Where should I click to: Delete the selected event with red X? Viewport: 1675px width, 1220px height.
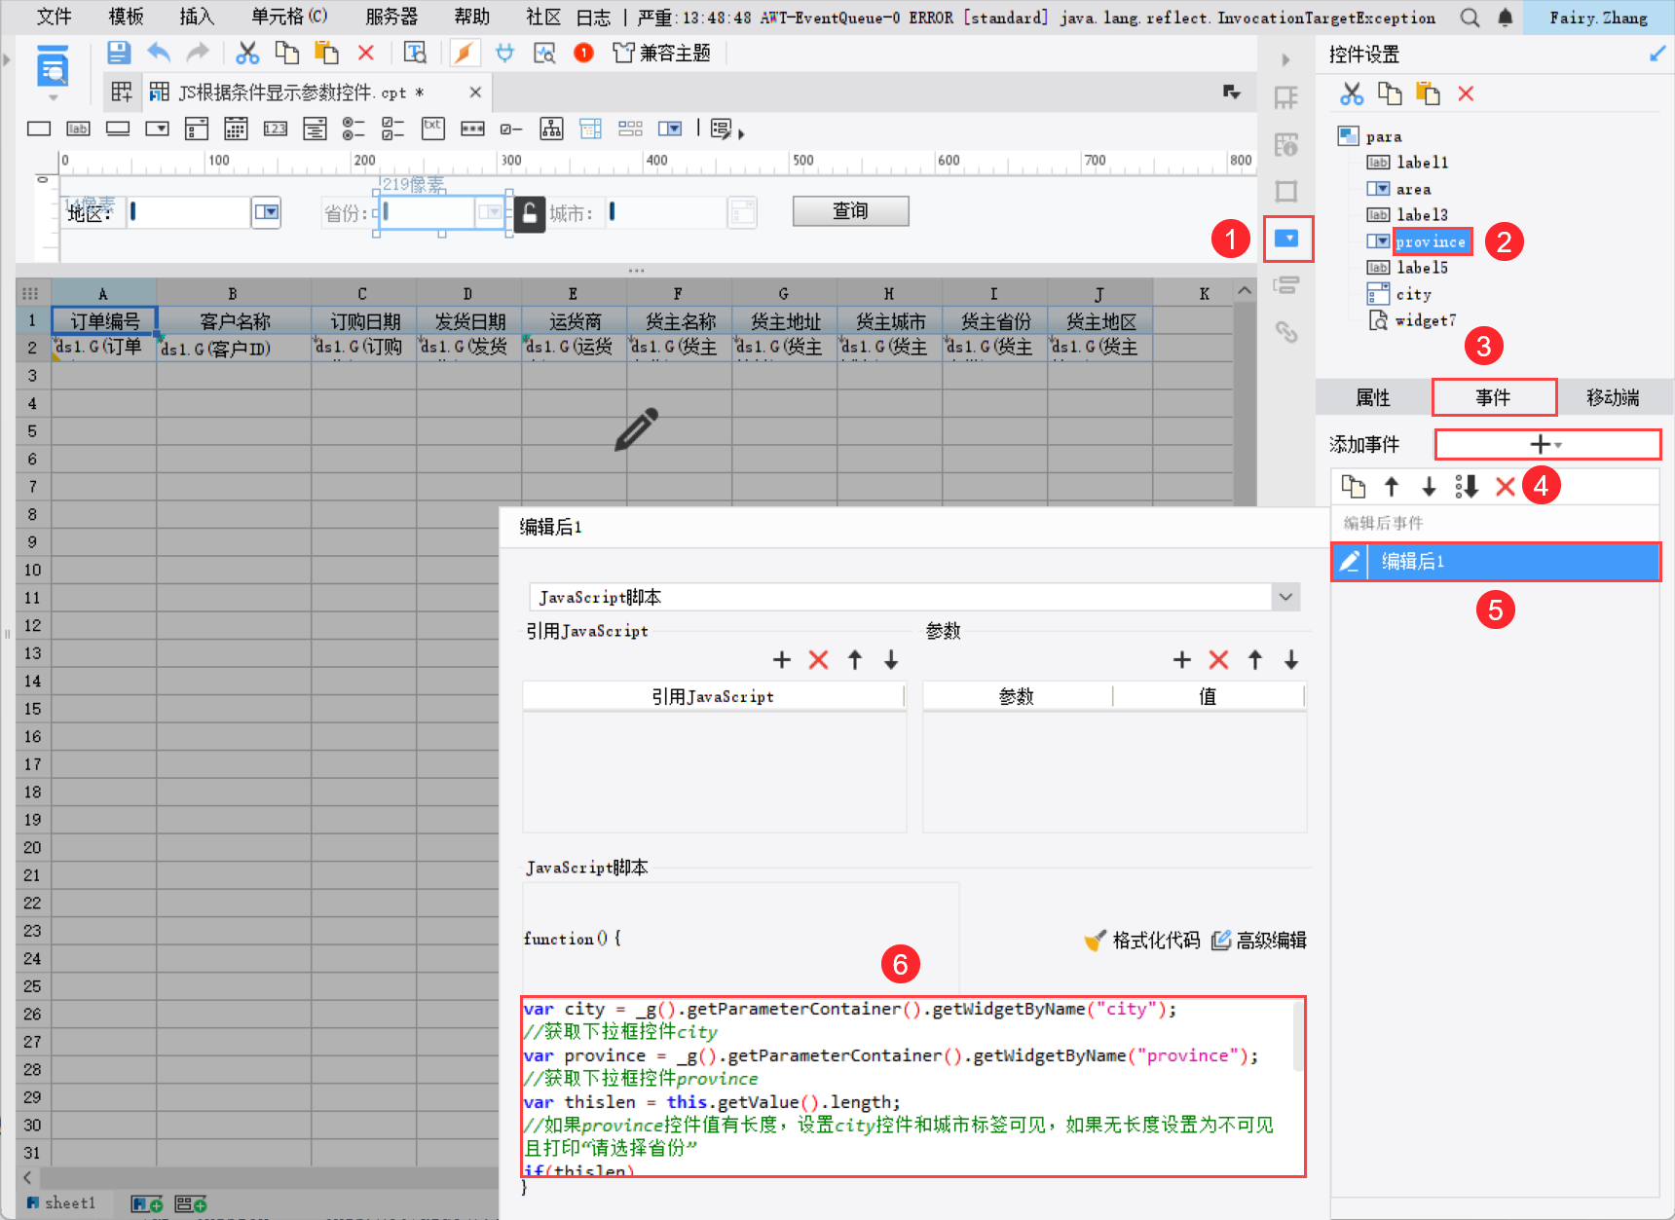(1506, 486)
